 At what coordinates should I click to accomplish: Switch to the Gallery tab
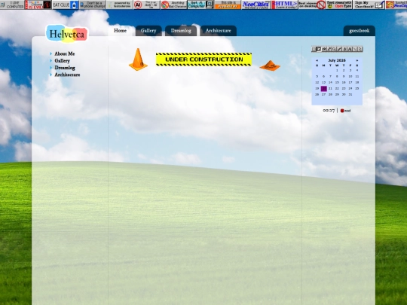[148, 31]
